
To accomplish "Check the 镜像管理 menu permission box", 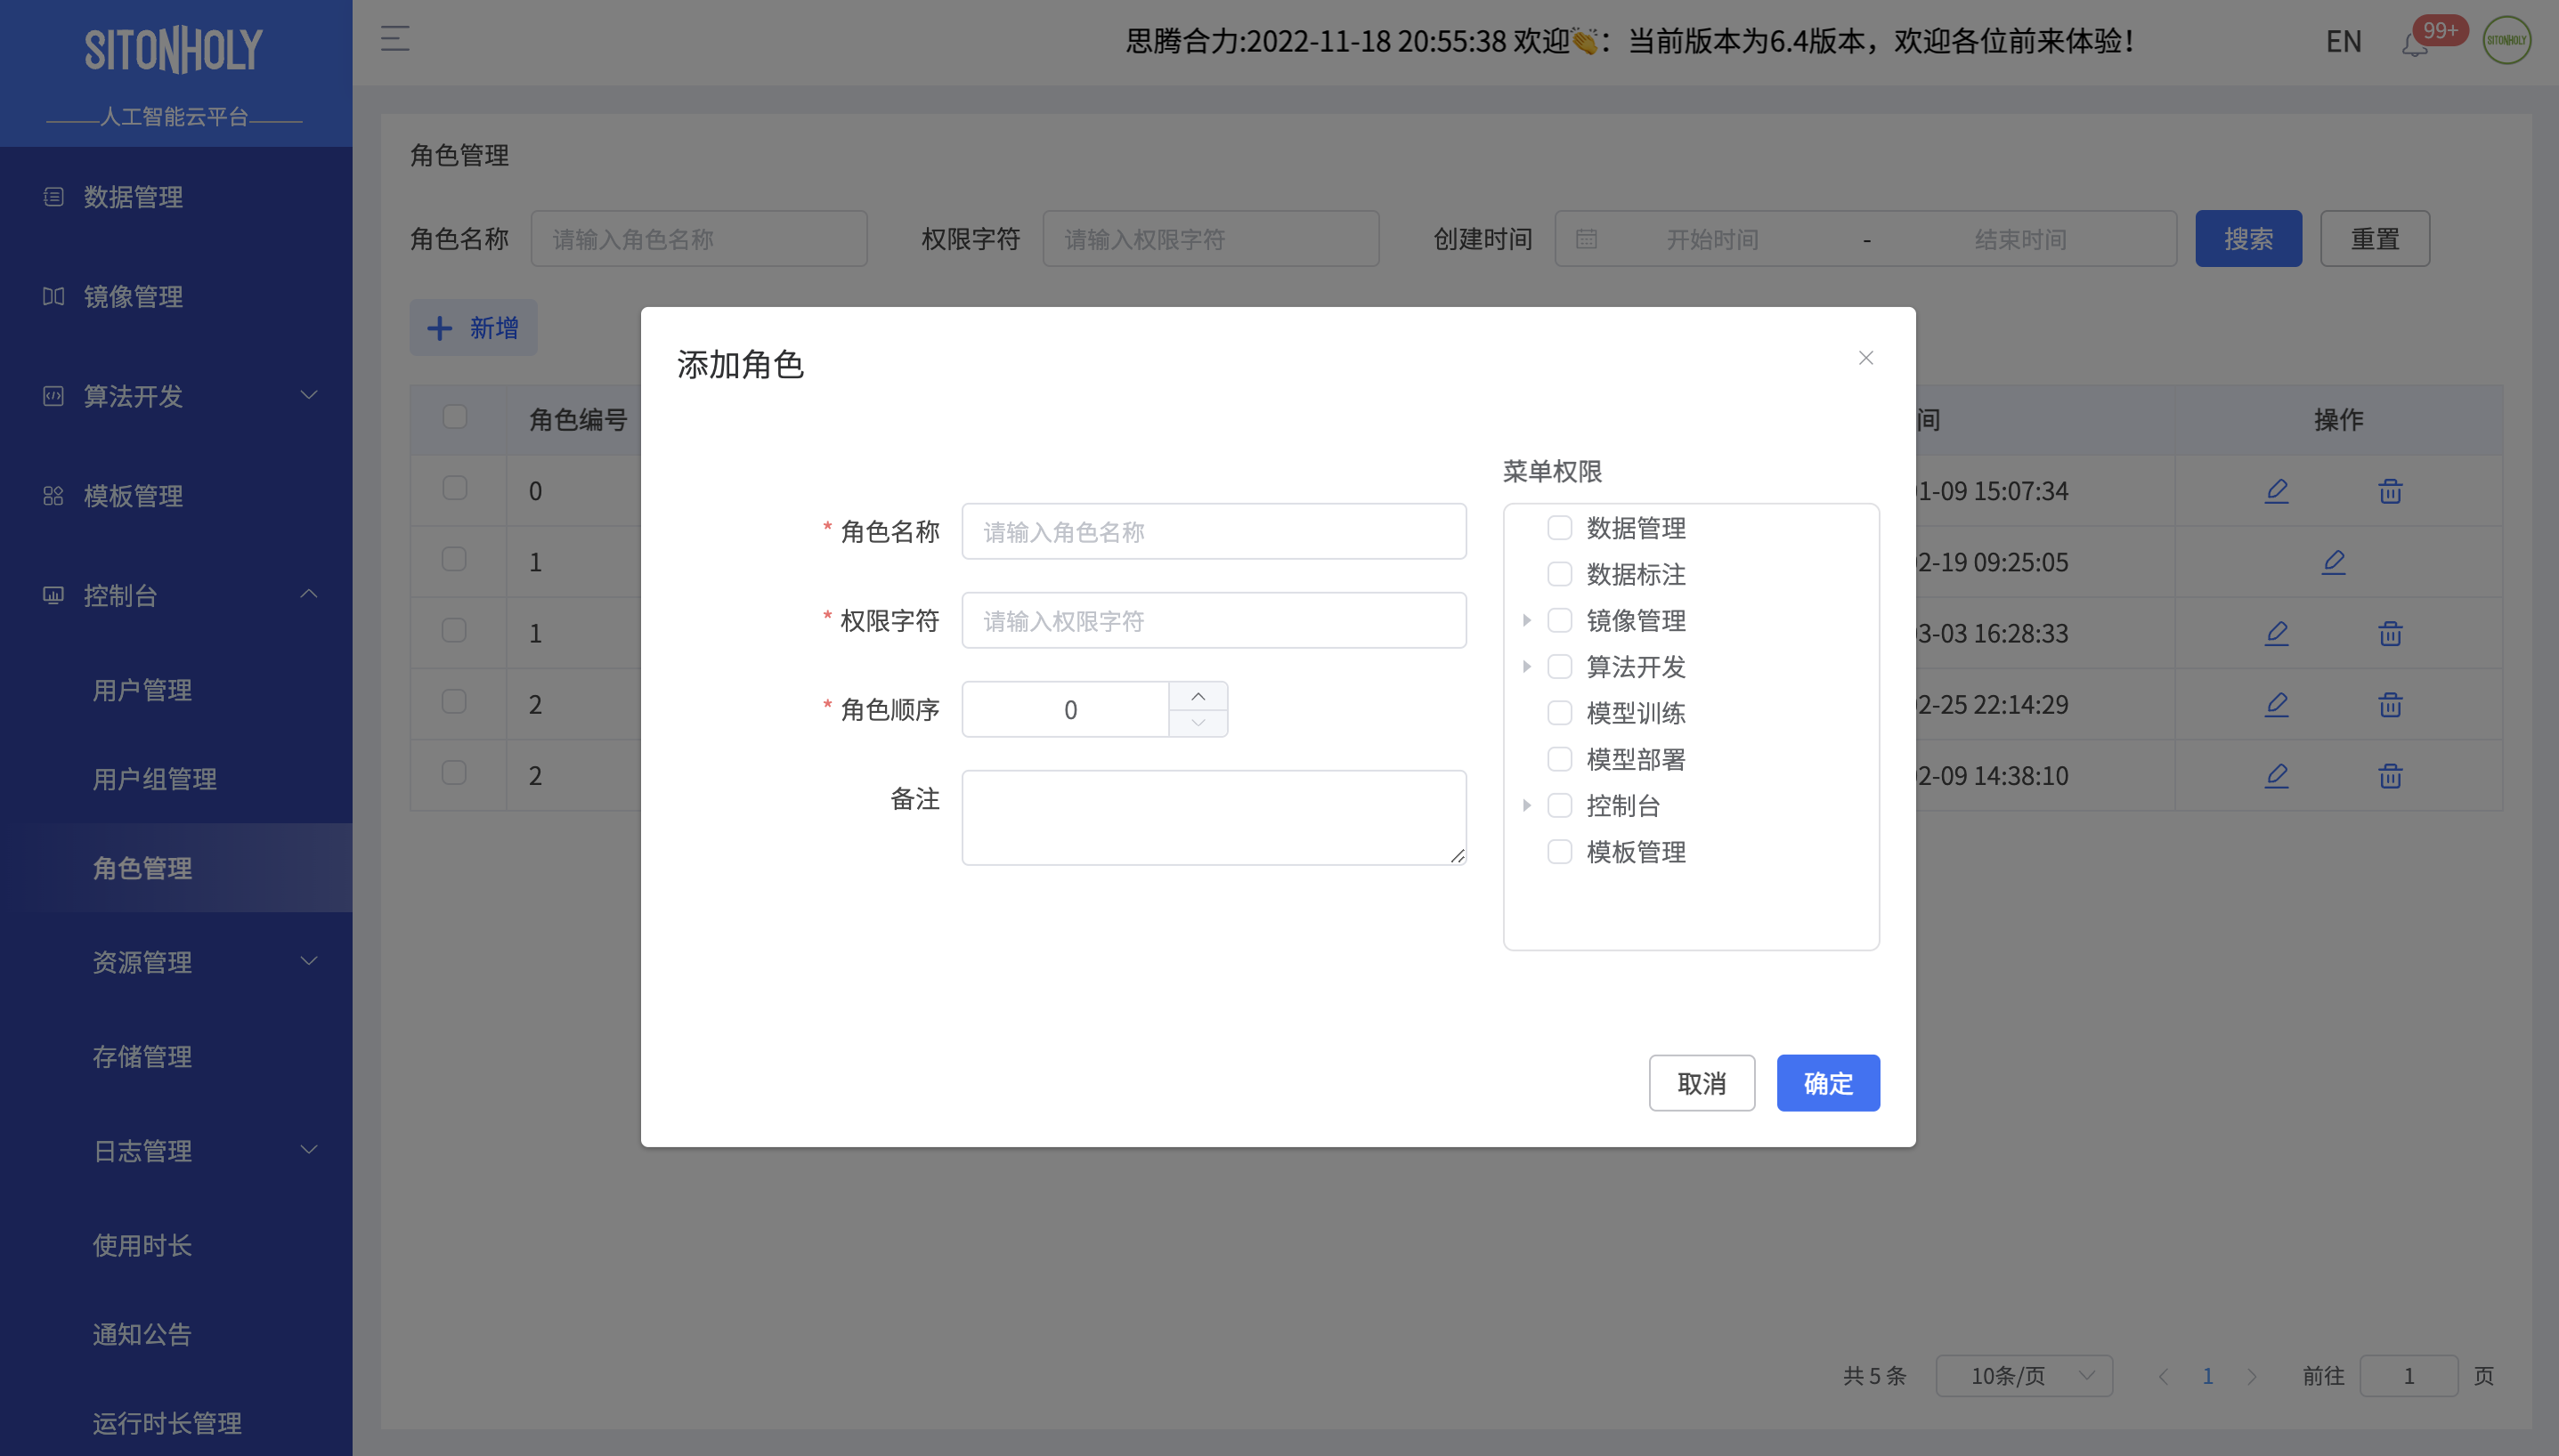I will (x=1560, y=620).
